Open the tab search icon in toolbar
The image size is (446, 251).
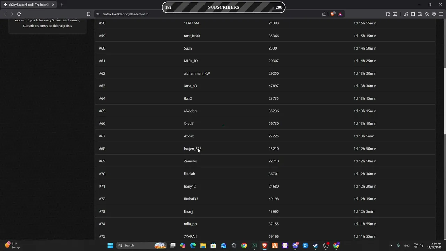click(x=395, y=14)
